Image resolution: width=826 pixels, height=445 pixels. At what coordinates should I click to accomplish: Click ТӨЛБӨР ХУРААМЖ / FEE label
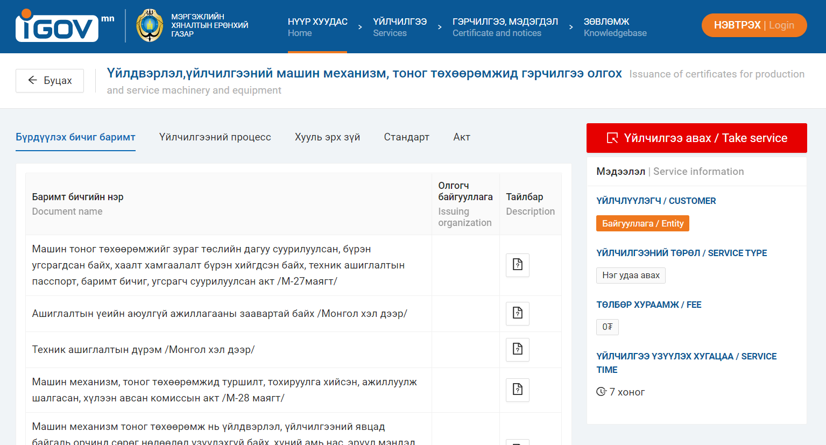[x=648, y=305]
